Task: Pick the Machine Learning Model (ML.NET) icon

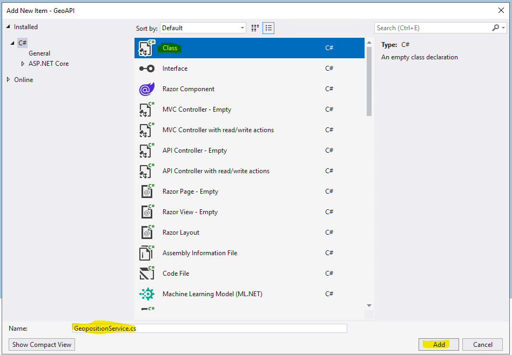Action: click(146, 294)
